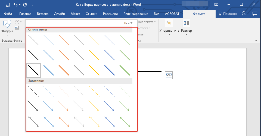The height and width of the screenshot is (136, 261).
Task: Switch to Рецензирование tab
Action: (136, 14)
